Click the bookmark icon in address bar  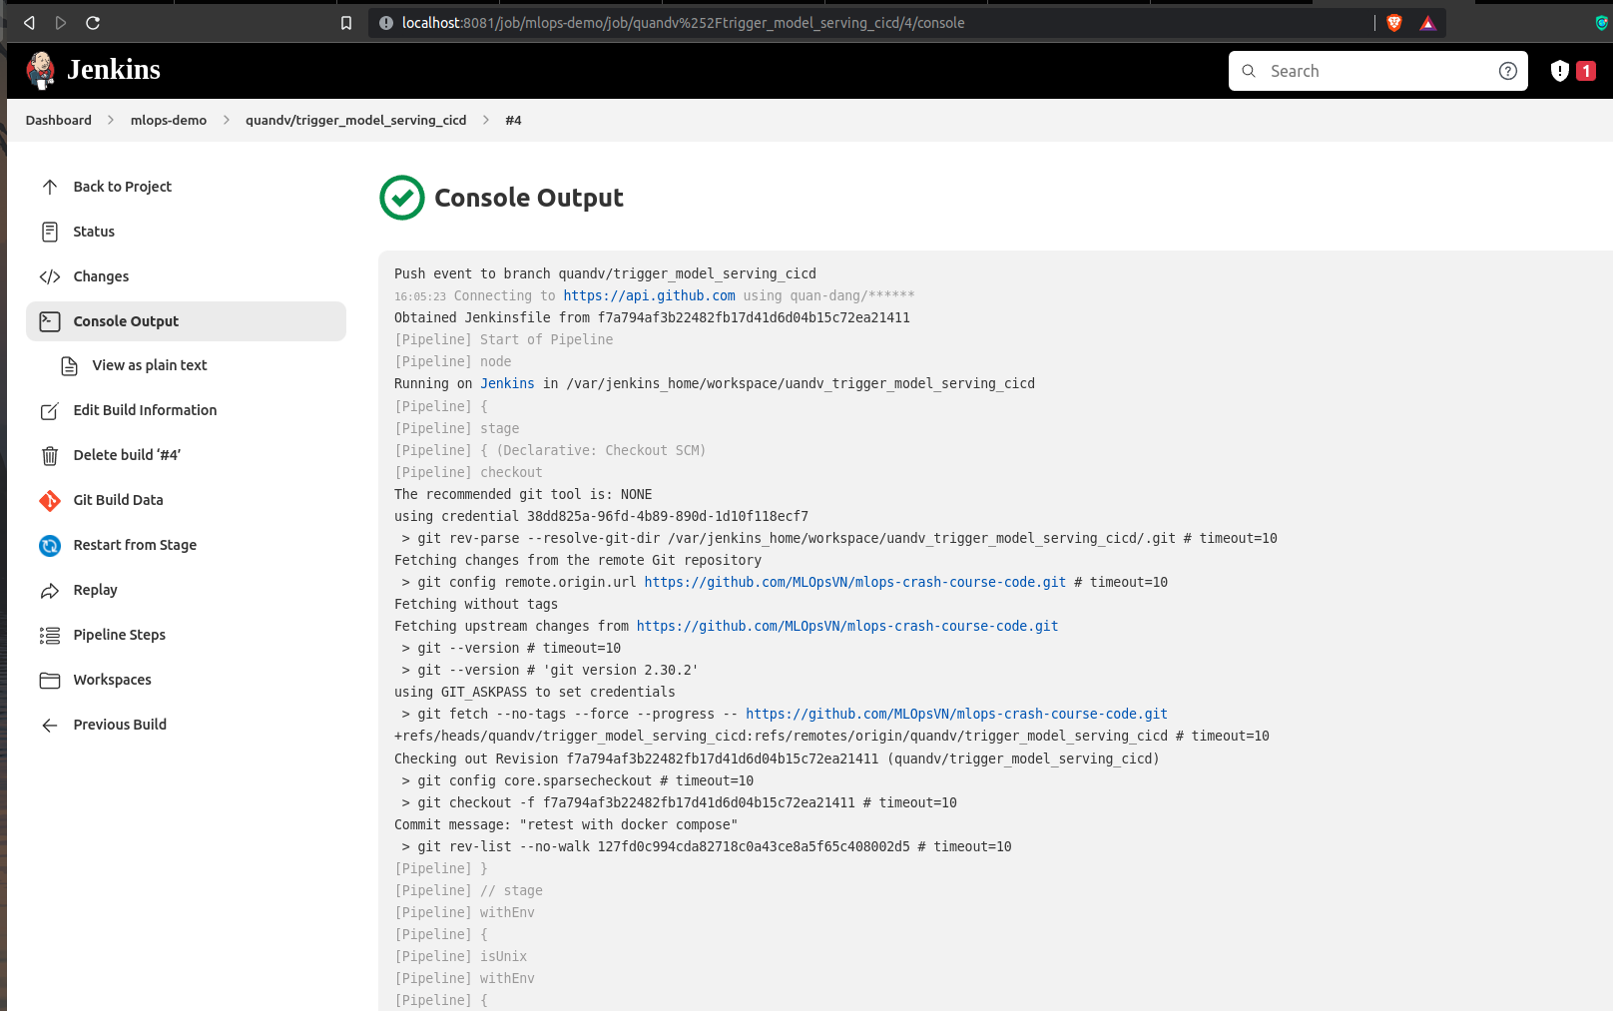346,23
